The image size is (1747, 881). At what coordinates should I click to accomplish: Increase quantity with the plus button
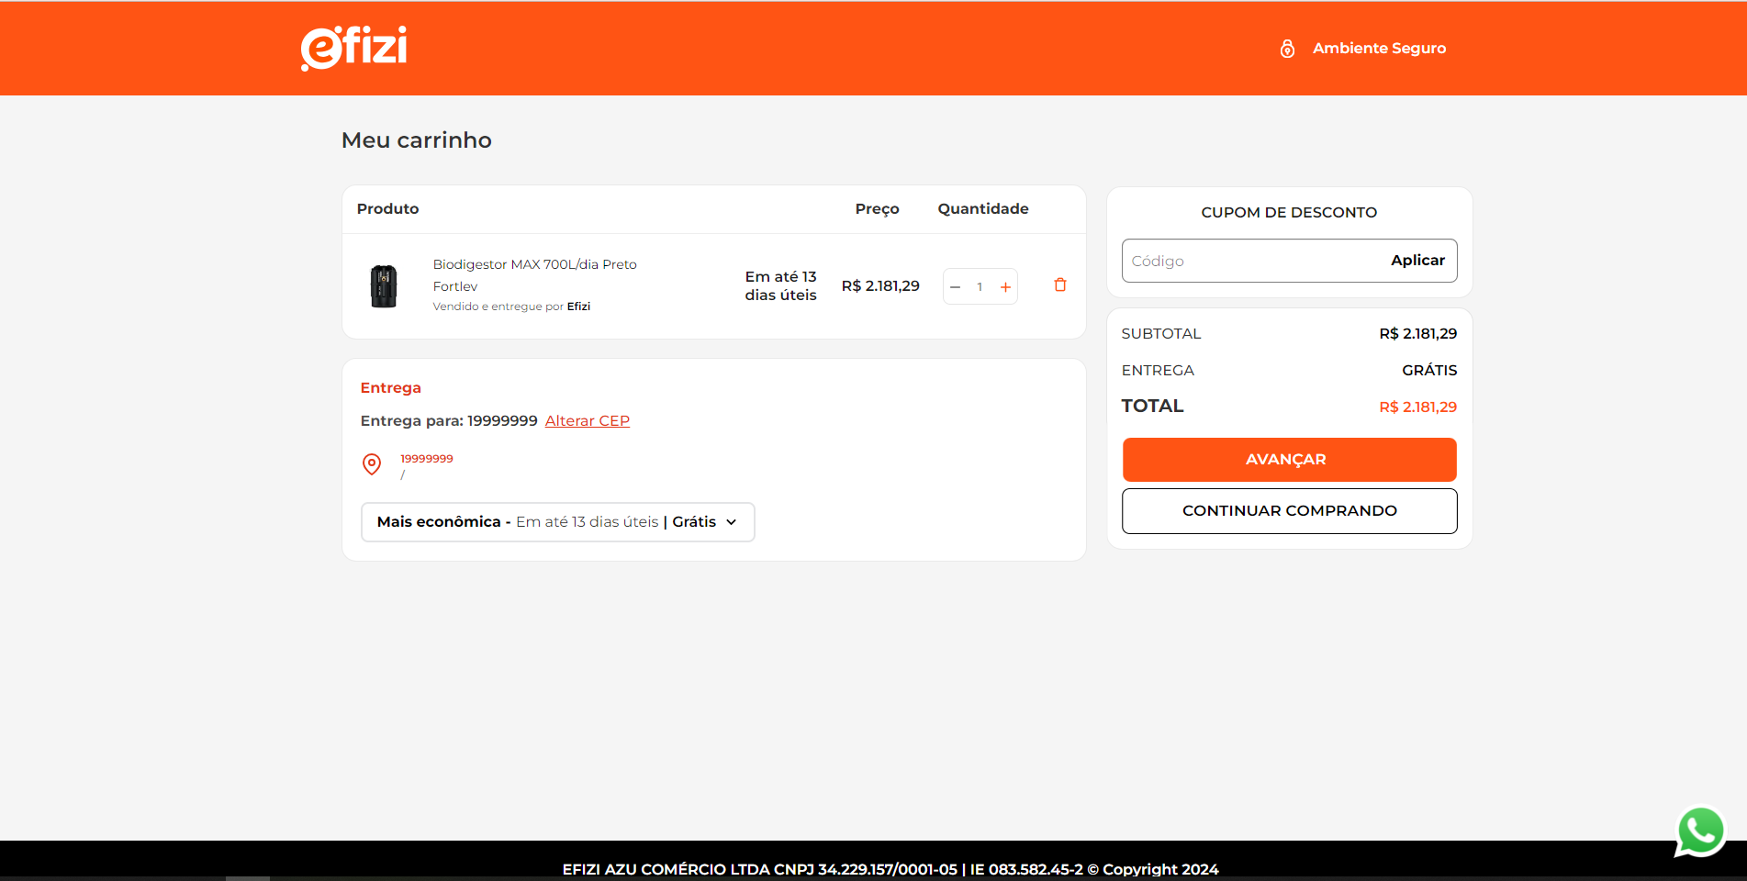(1005, 287)
